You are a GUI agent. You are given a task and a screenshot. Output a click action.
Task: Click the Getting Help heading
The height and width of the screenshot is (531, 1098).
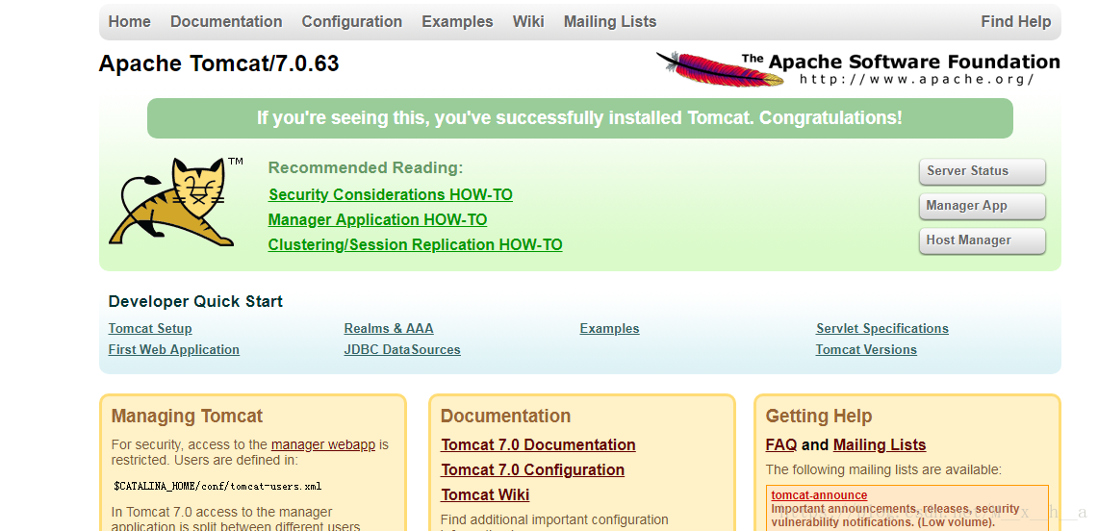coord(819,417)
